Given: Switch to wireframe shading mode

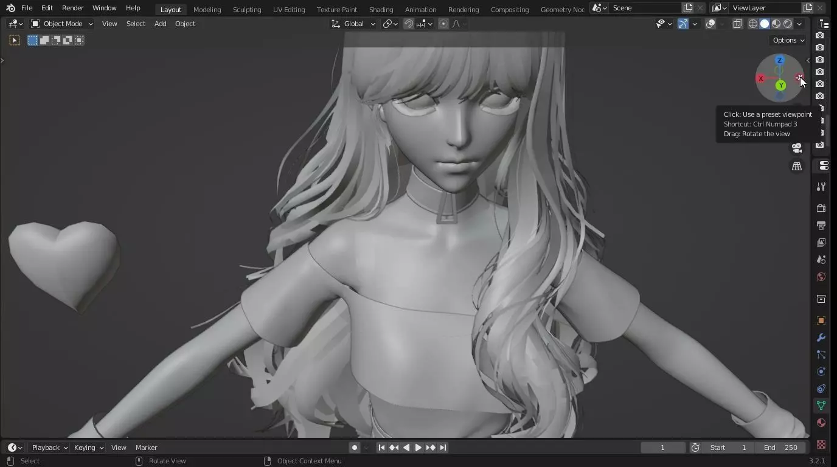Looking at the screenshot, I should point(753,24).
